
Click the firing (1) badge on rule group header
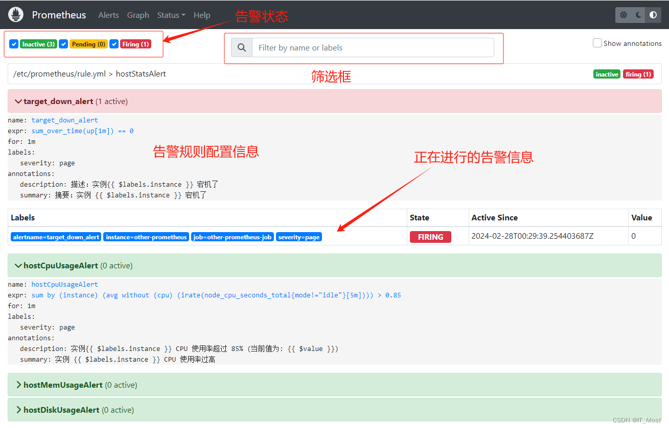638,74
